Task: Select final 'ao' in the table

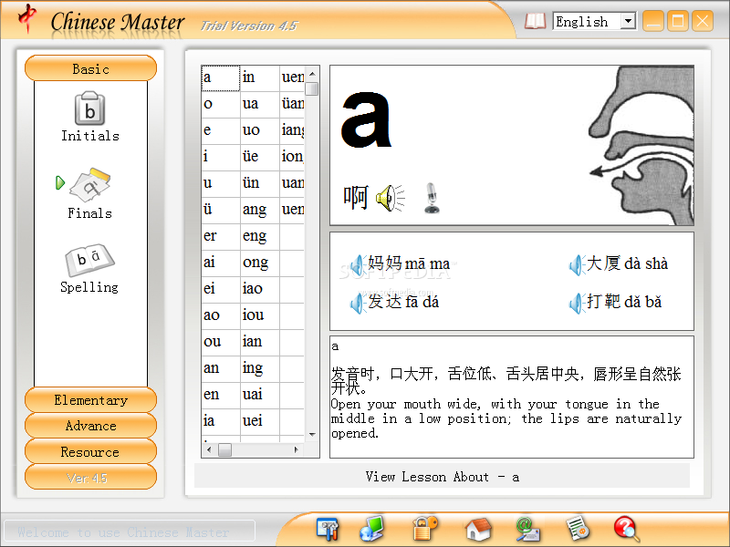Action: pyautogui.click(x=221, y=316)
